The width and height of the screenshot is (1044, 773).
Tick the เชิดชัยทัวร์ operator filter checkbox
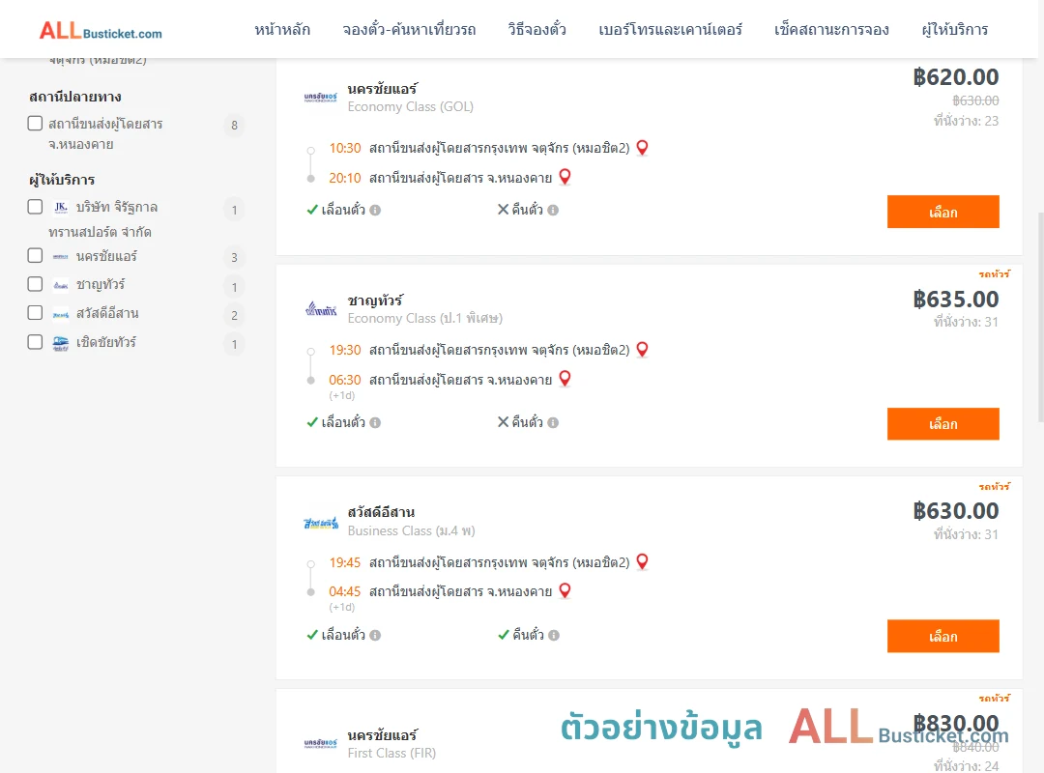(36, 341)
